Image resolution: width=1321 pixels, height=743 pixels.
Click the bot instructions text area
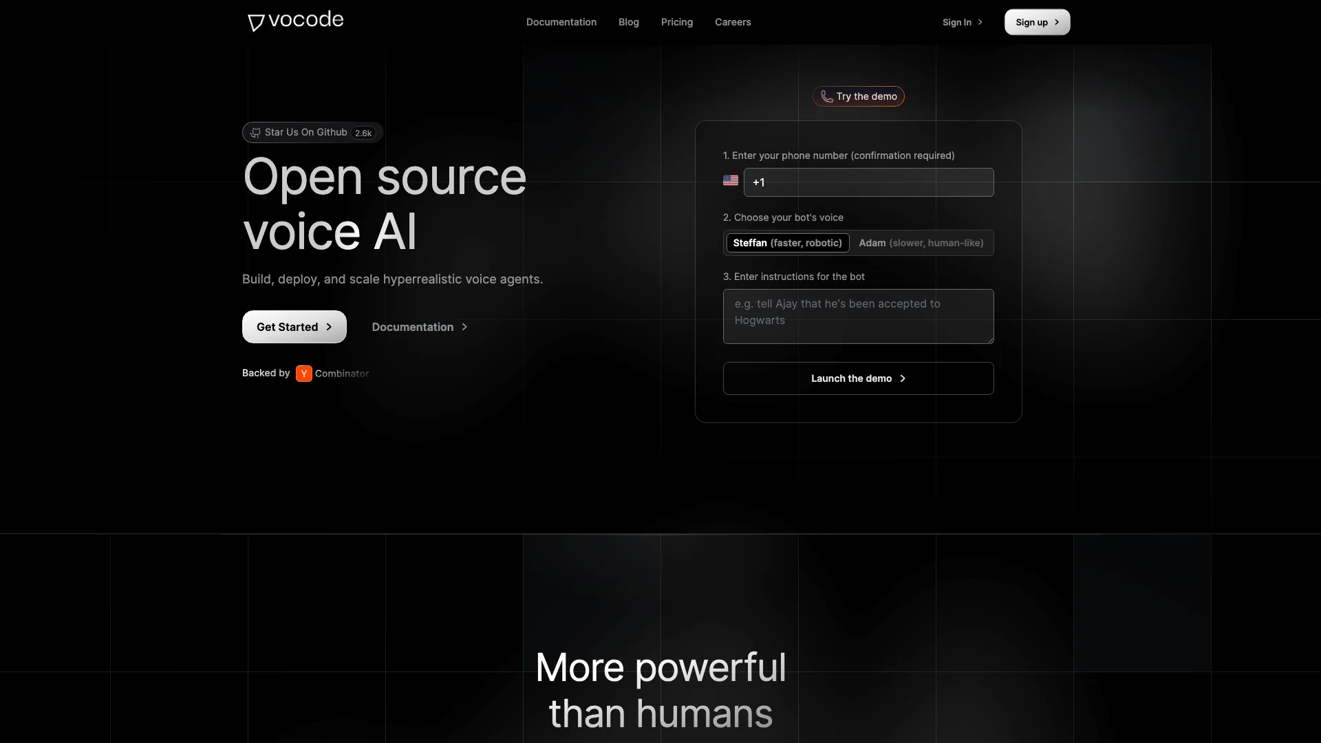coord(859,316)
